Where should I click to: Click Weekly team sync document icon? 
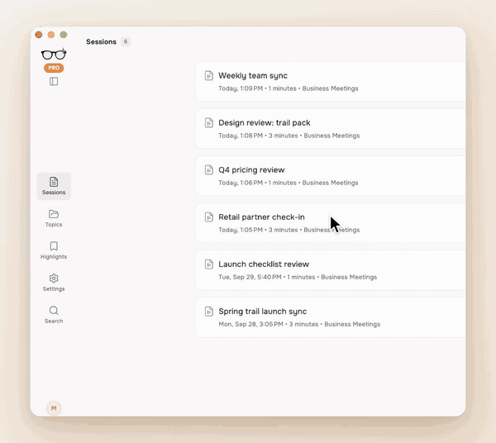click(209, 76)
